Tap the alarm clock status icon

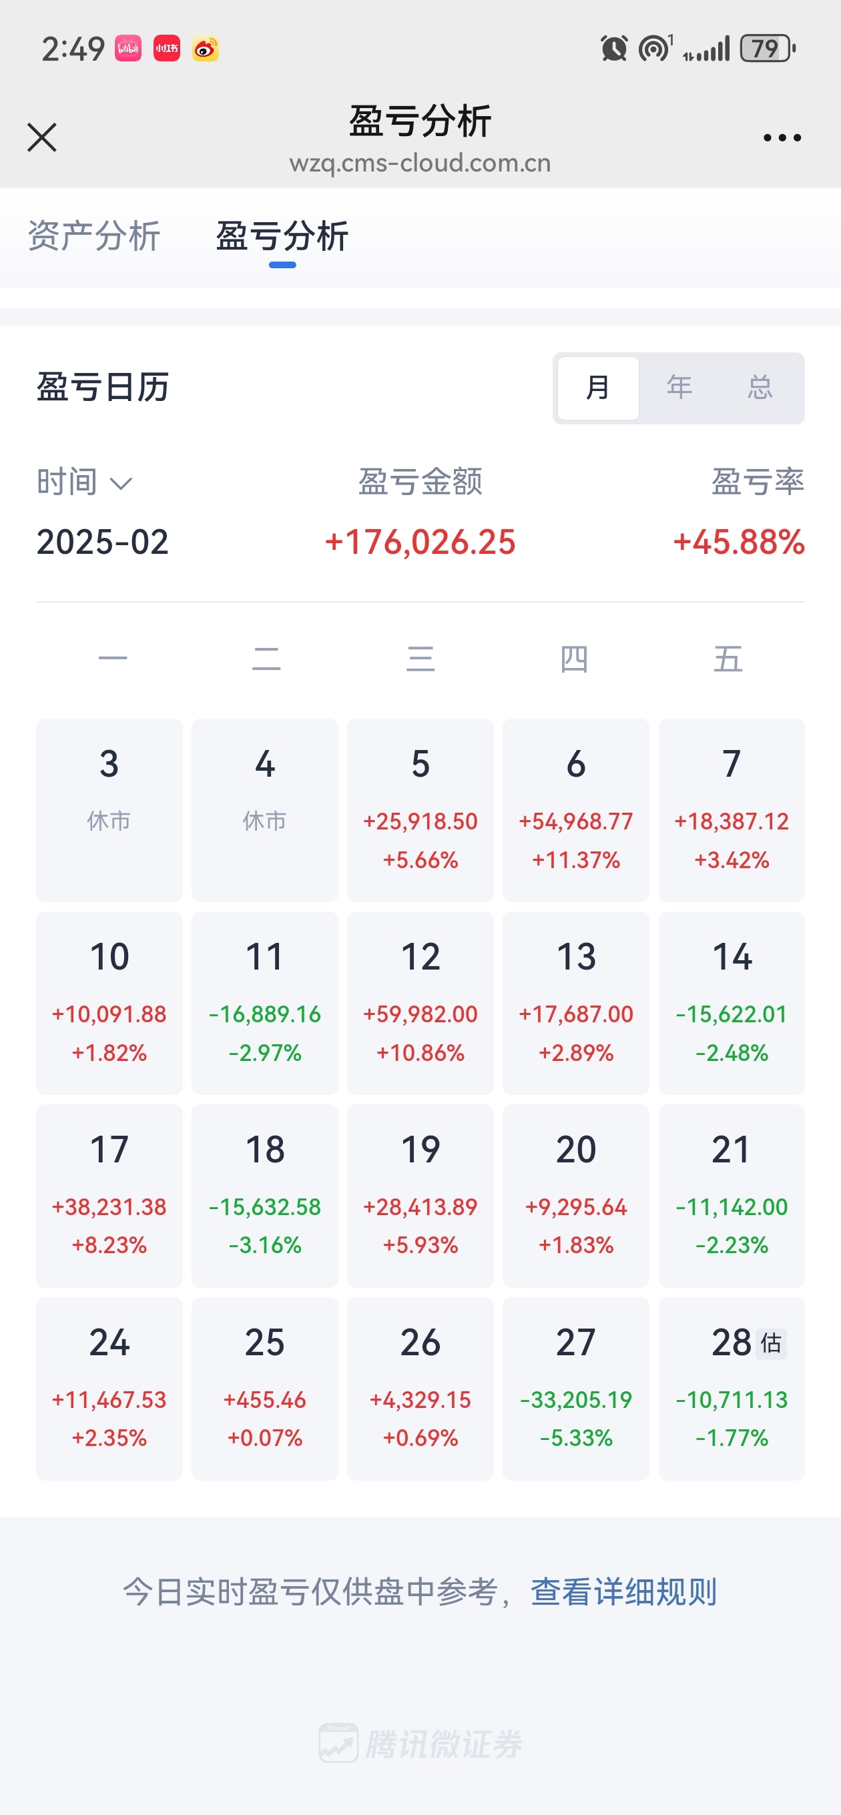[613, 49]
